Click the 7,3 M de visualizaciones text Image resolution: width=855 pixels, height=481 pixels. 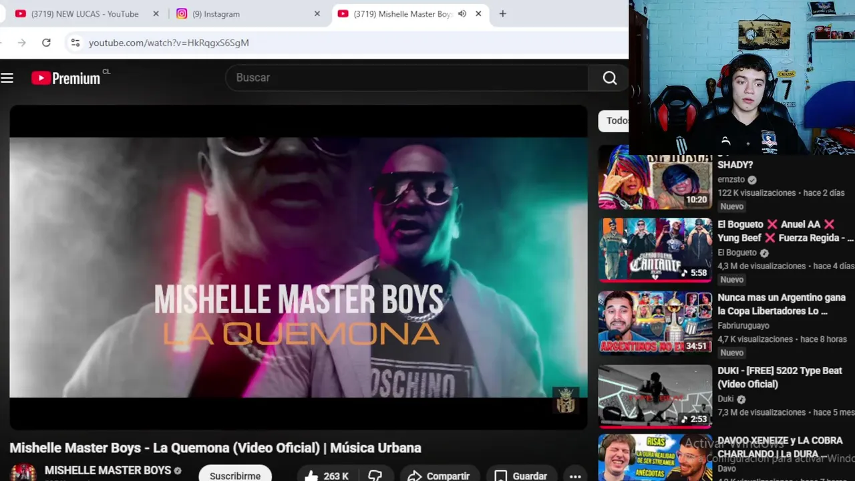click(x=761, y=412)
